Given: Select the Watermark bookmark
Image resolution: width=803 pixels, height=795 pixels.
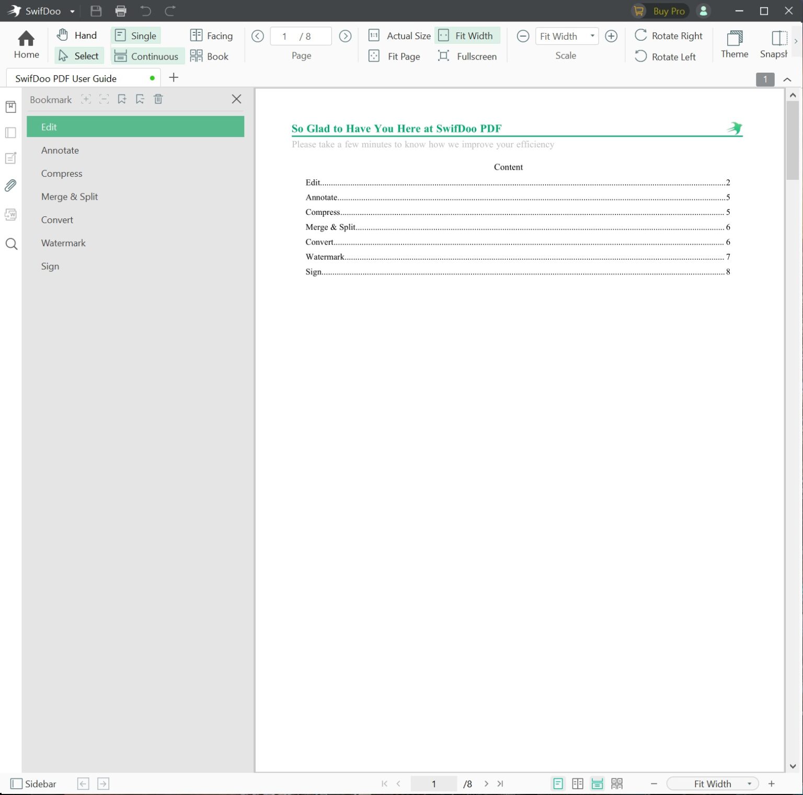Looking at the screenshot, I should pos(135,243).
